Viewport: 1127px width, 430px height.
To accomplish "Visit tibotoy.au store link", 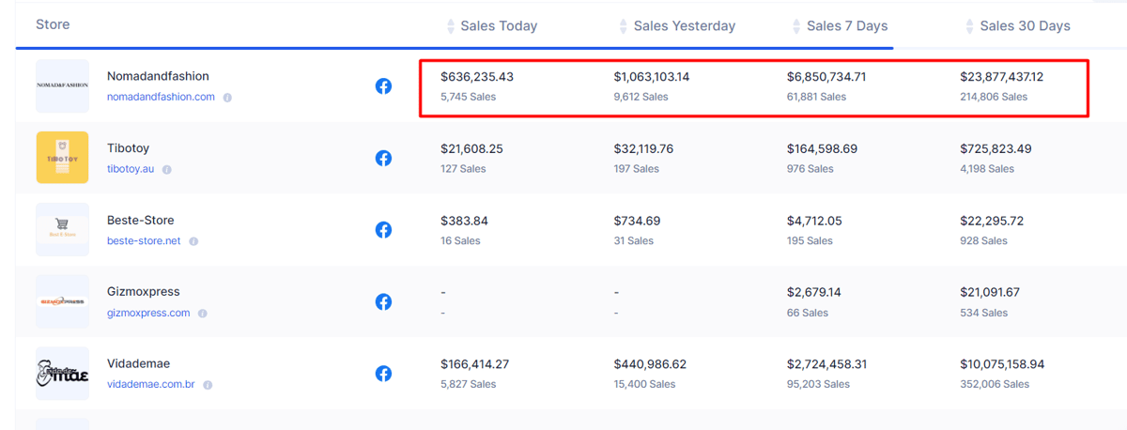I will tap(131, 169).
